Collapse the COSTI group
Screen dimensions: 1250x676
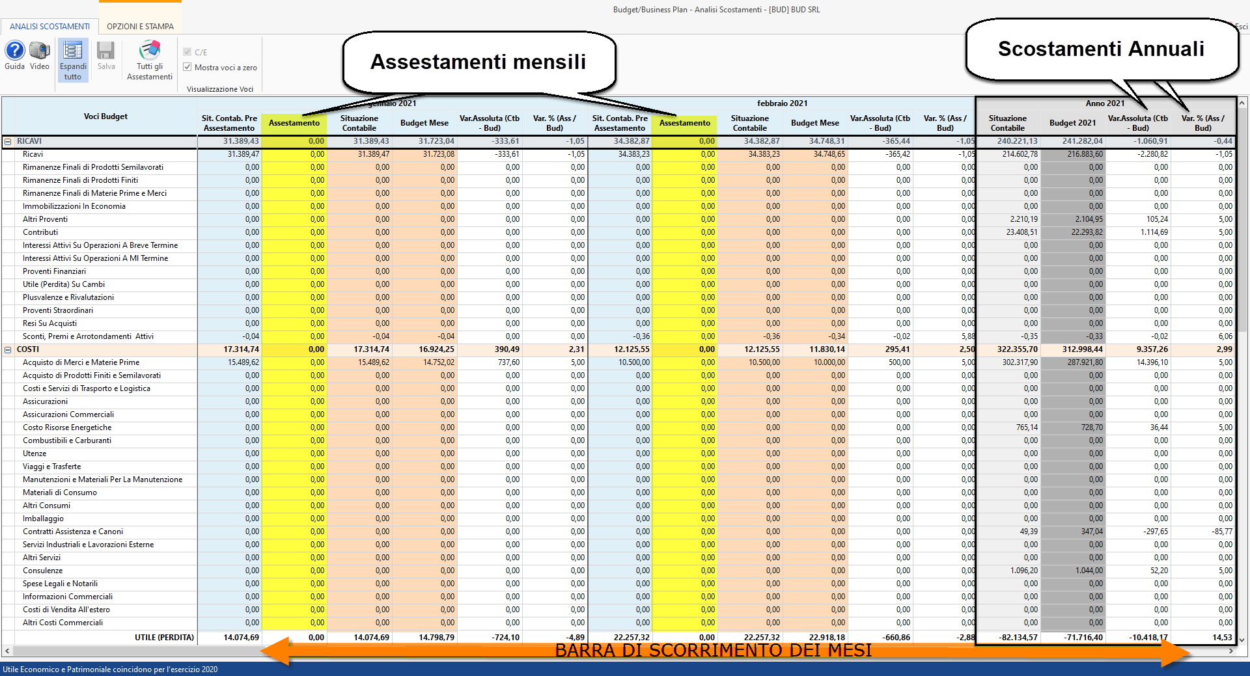(8, 349)
